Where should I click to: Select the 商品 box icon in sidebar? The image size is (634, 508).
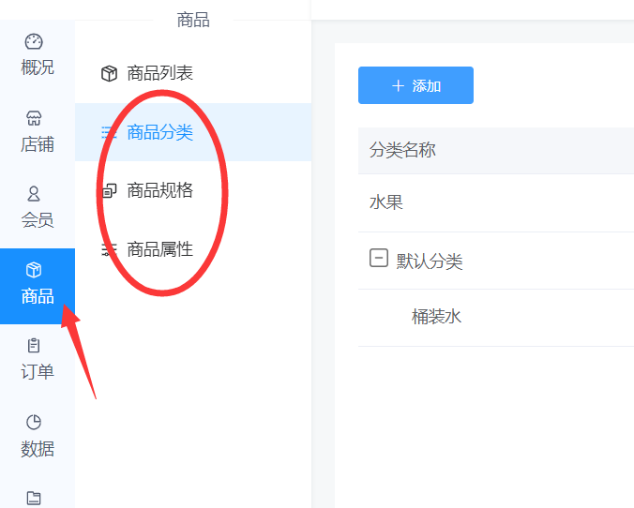click(x=34, y=270)
